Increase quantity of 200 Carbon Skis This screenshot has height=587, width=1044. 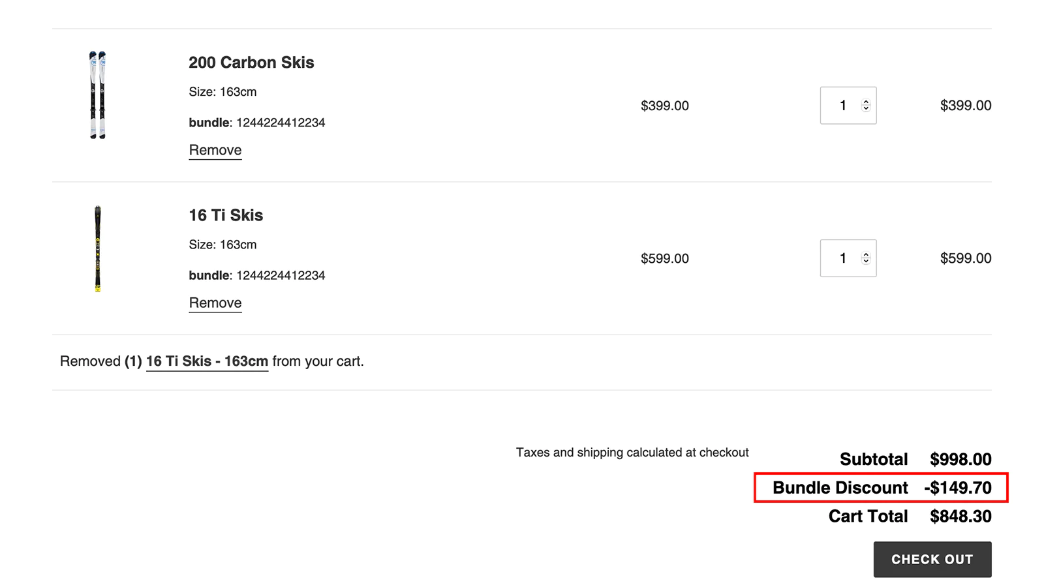pos(865,101)
